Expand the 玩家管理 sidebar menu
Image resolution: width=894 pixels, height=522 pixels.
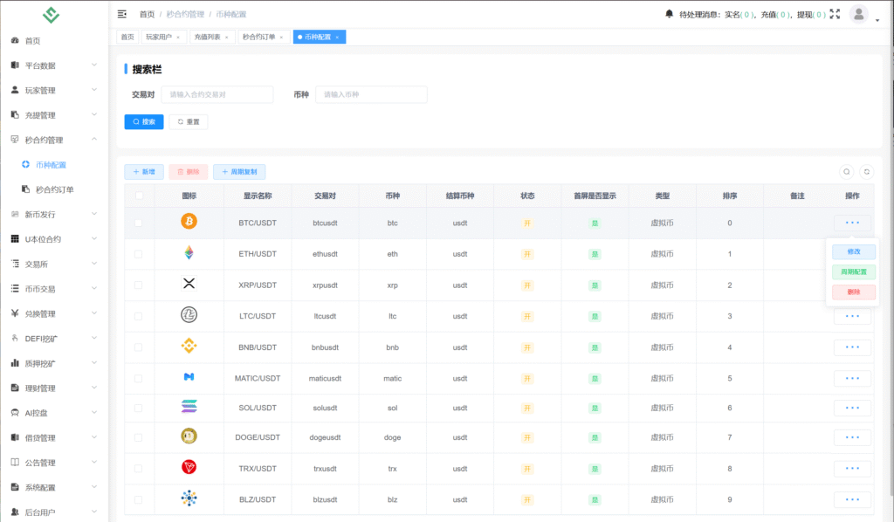[x=54, y=90]
